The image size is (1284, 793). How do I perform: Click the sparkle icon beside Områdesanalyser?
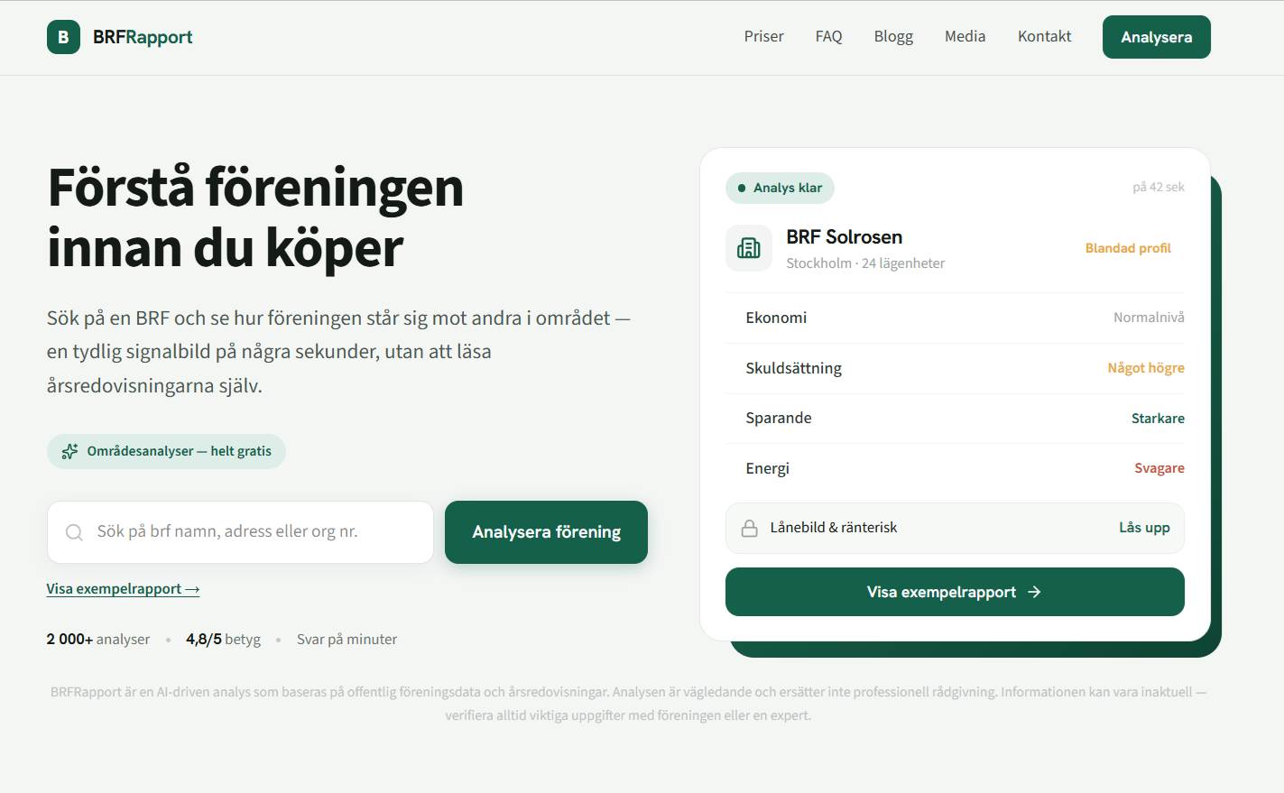69,451
